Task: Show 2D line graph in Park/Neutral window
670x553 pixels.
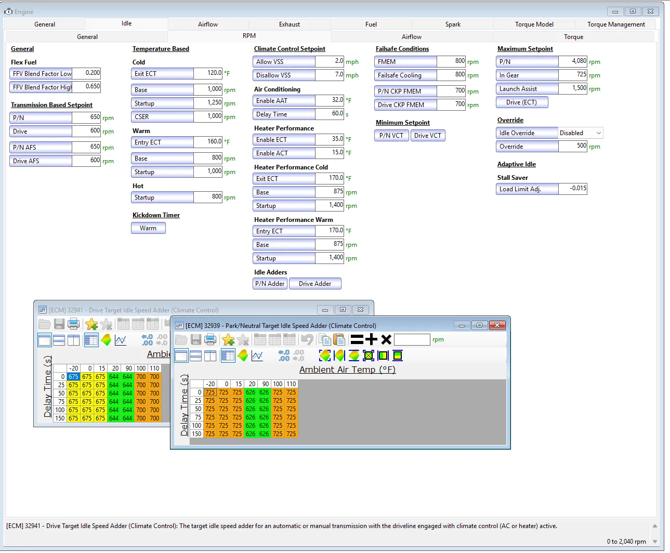Action: 257,356
